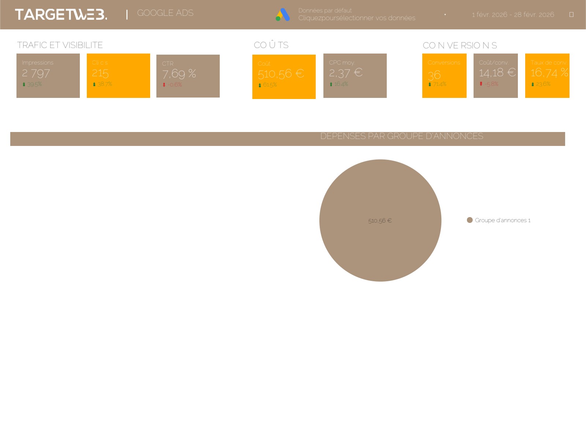This screenshot has height=440, width=586.
Task: Click the calendar icon beside date range
Action: click(x=571, y=15)
